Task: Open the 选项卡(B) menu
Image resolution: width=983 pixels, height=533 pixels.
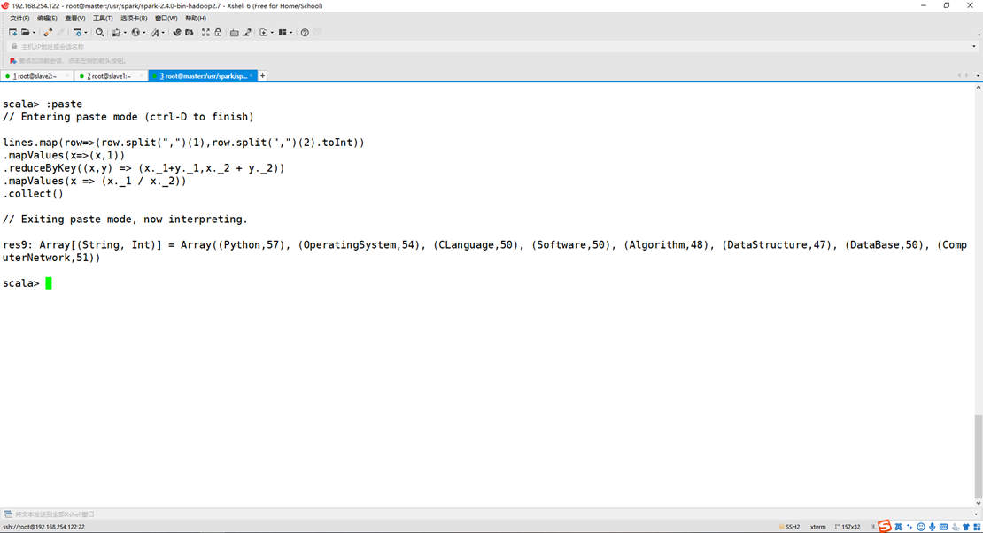Action: [134, 19]
